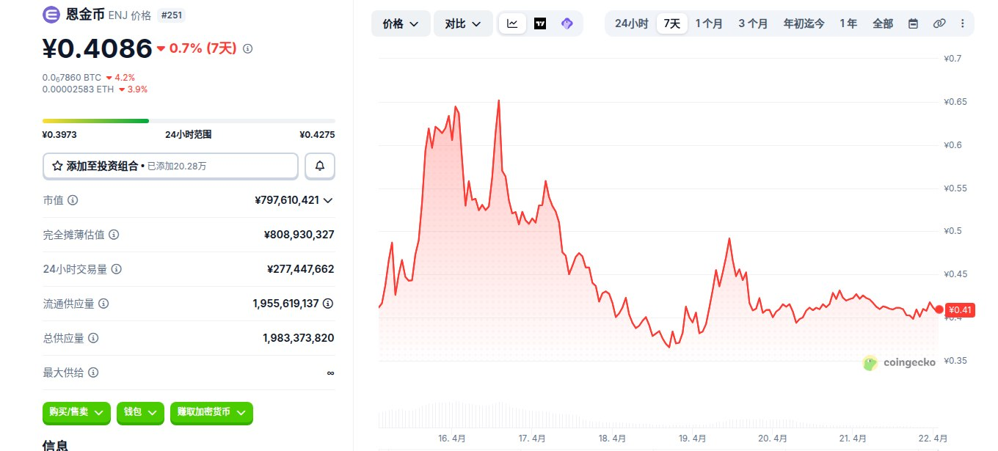
Task: Expand the market cap value chevron
Action: [x=328, y=200]
